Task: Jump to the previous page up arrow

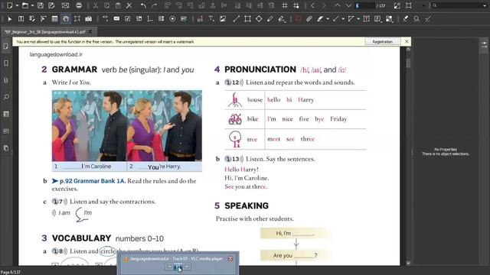Action: tap(337, 5)
